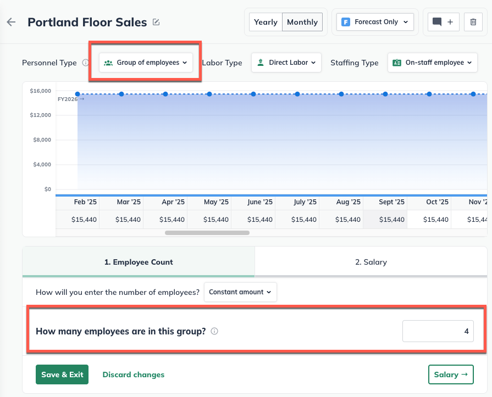The width and height of the screenshot is (492, 397).
Task: Switch to Yearly view
Action: (x=266, y=22)
